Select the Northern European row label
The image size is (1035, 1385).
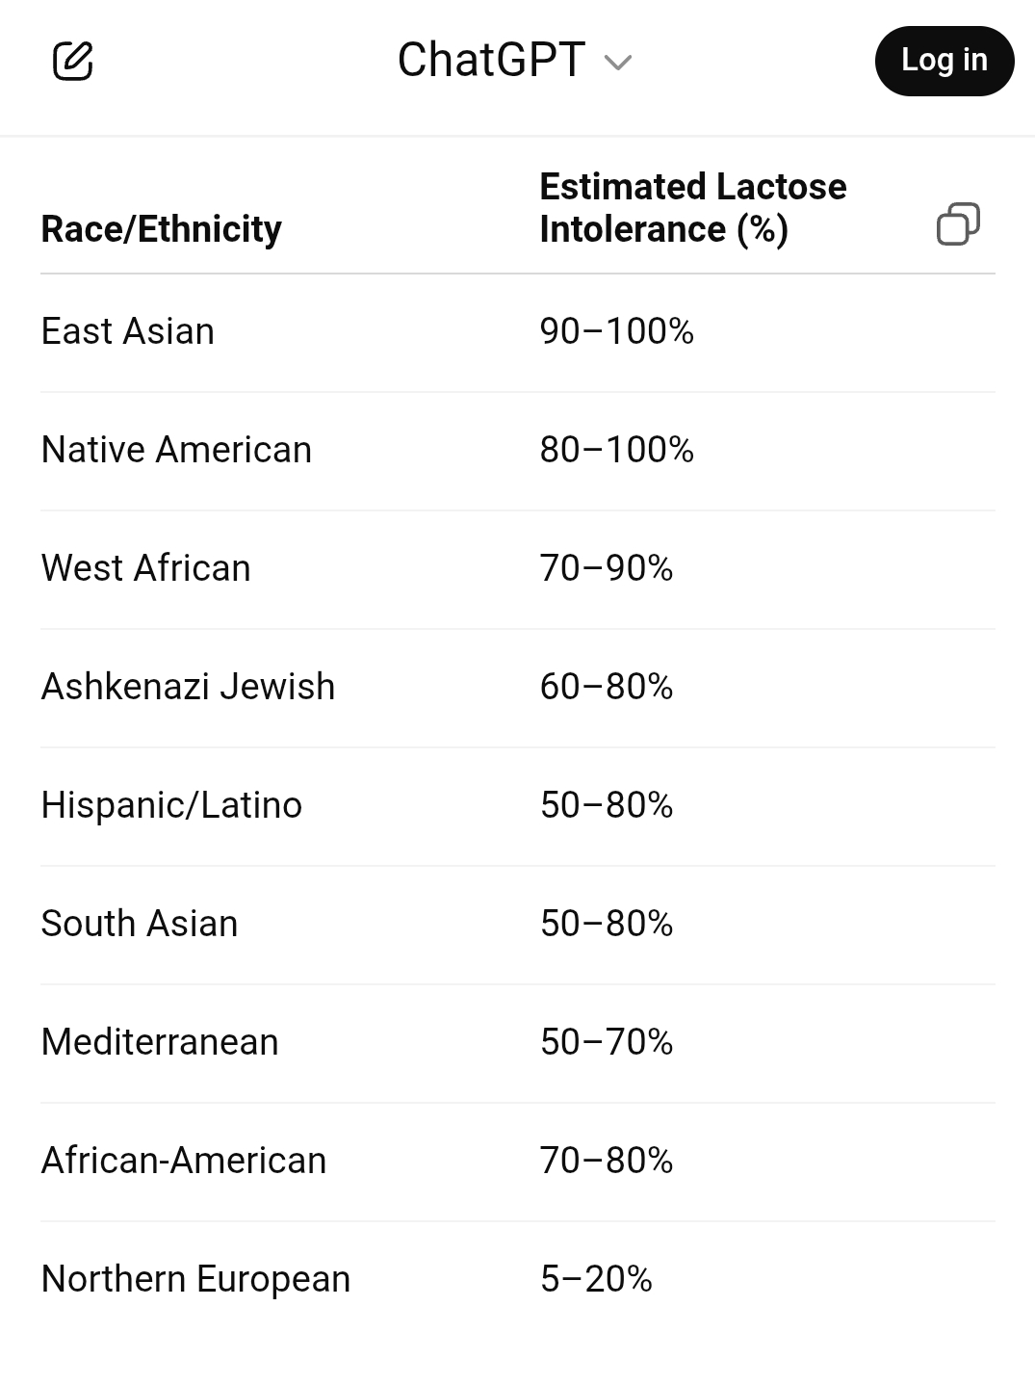195,1279
